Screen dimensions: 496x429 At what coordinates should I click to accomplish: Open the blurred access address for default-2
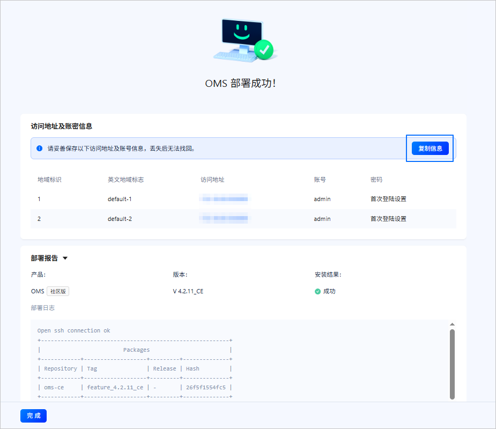point(225,219)
